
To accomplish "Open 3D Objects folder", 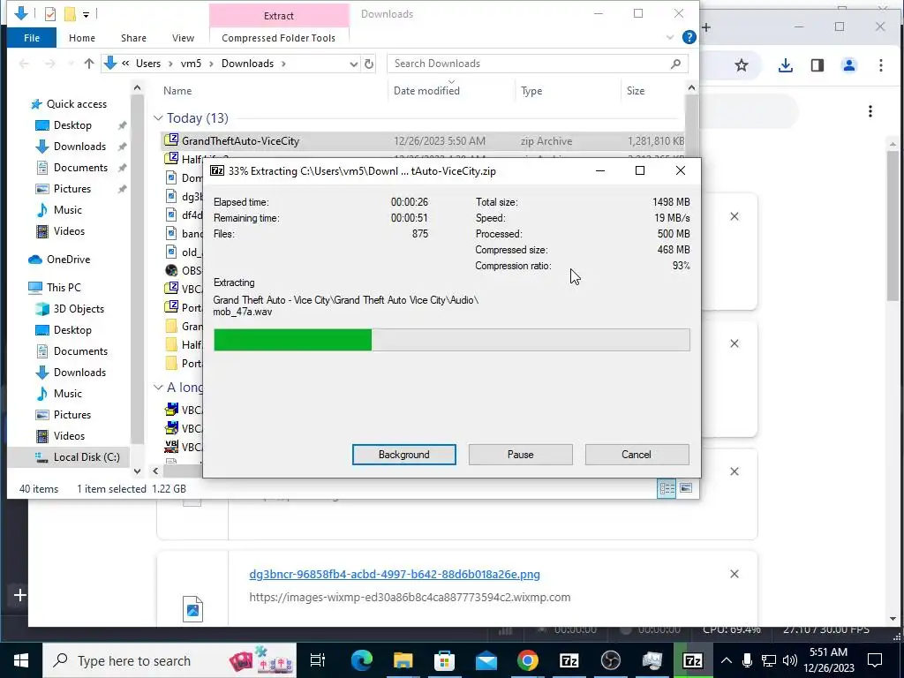I will click(x=79, y=308).
